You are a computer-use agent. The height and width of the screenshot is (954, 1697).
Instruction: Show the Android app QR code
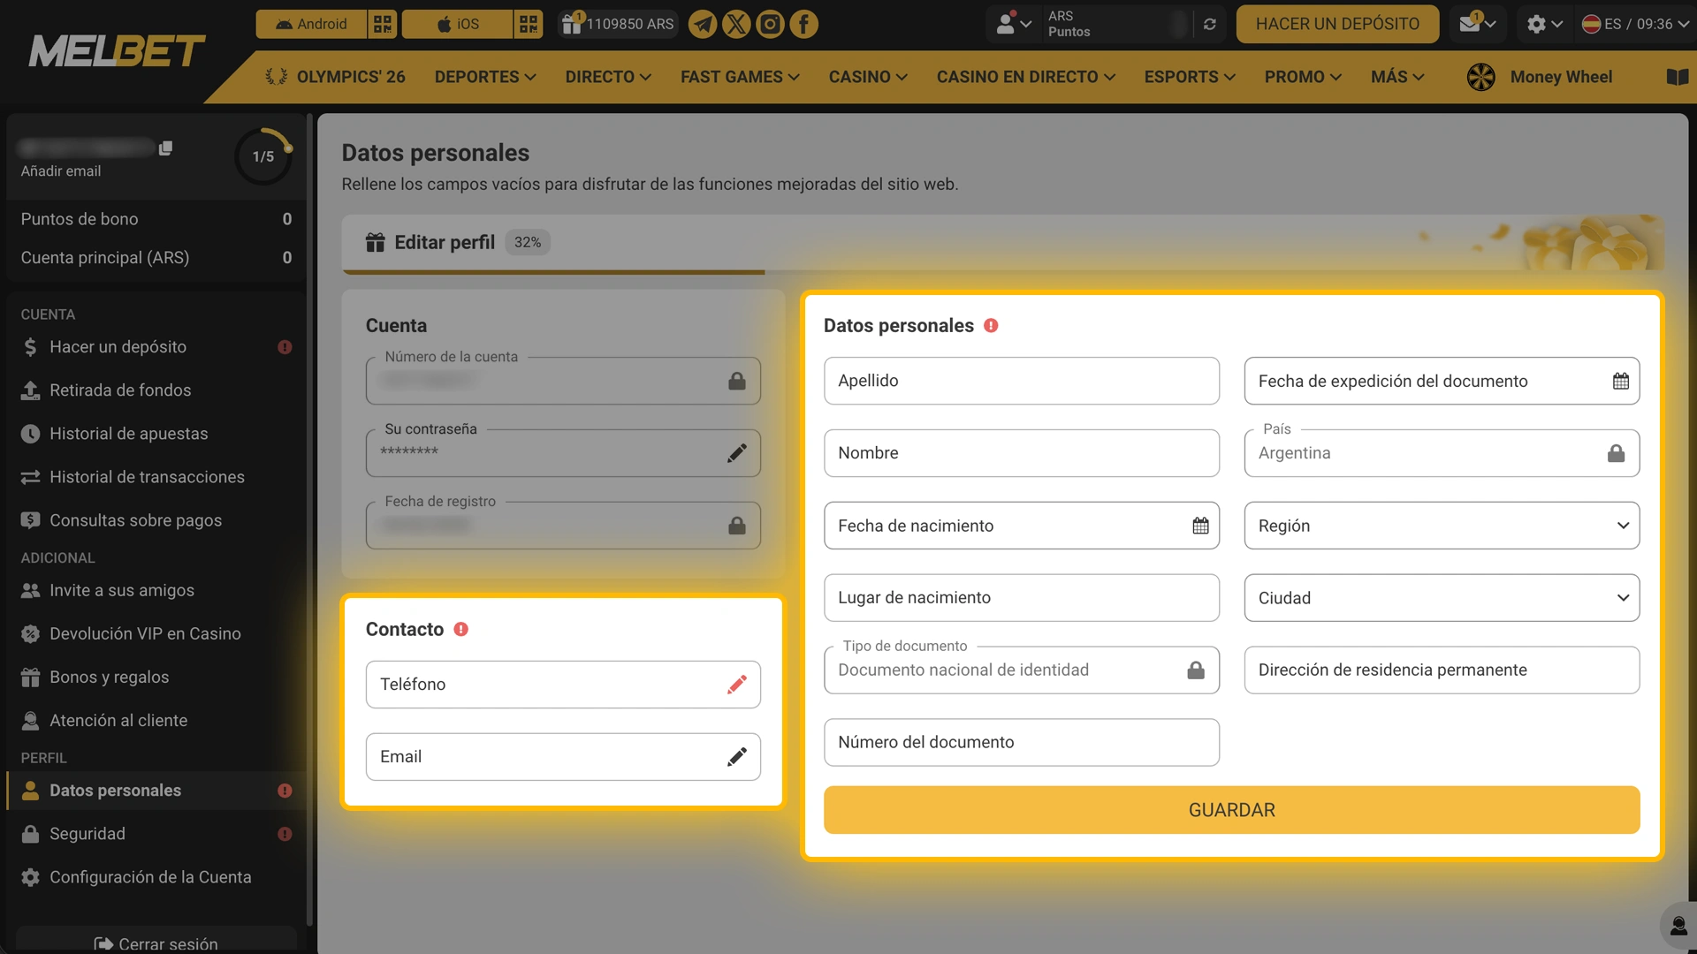point(383,24)
